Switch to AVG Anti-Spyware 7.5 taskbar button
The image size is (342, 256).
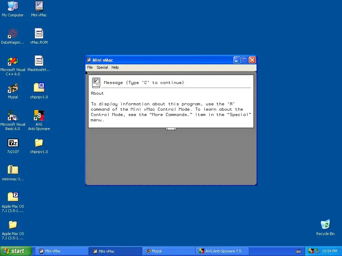(222, 251)
